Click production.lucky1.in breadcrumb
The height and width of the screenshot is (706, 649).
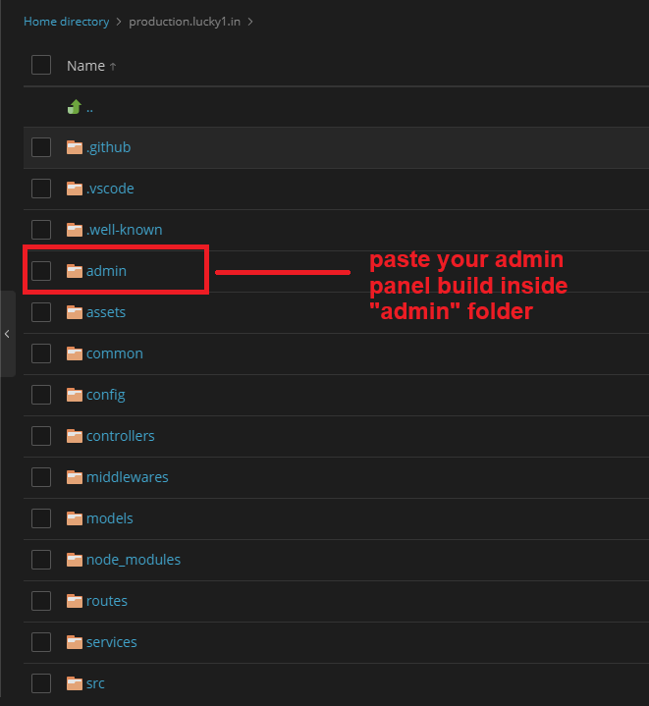(185, 22)
